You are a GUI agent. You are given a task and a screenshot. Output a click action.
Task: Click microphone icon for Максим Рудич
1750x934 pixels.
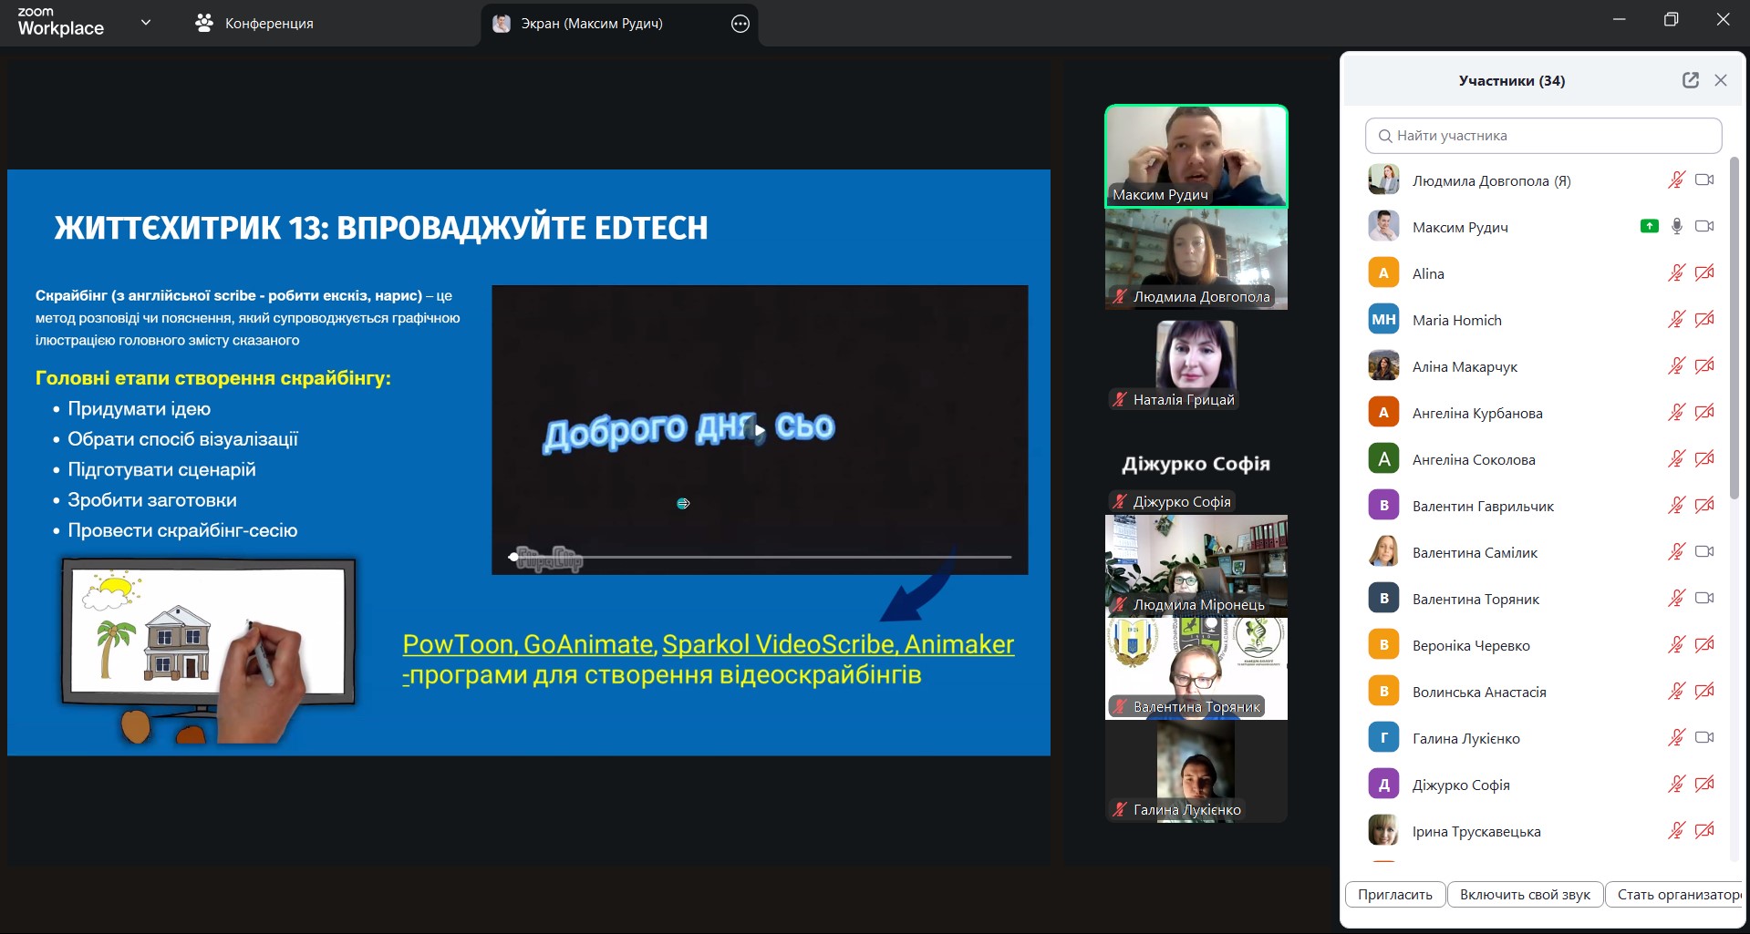1676,226
